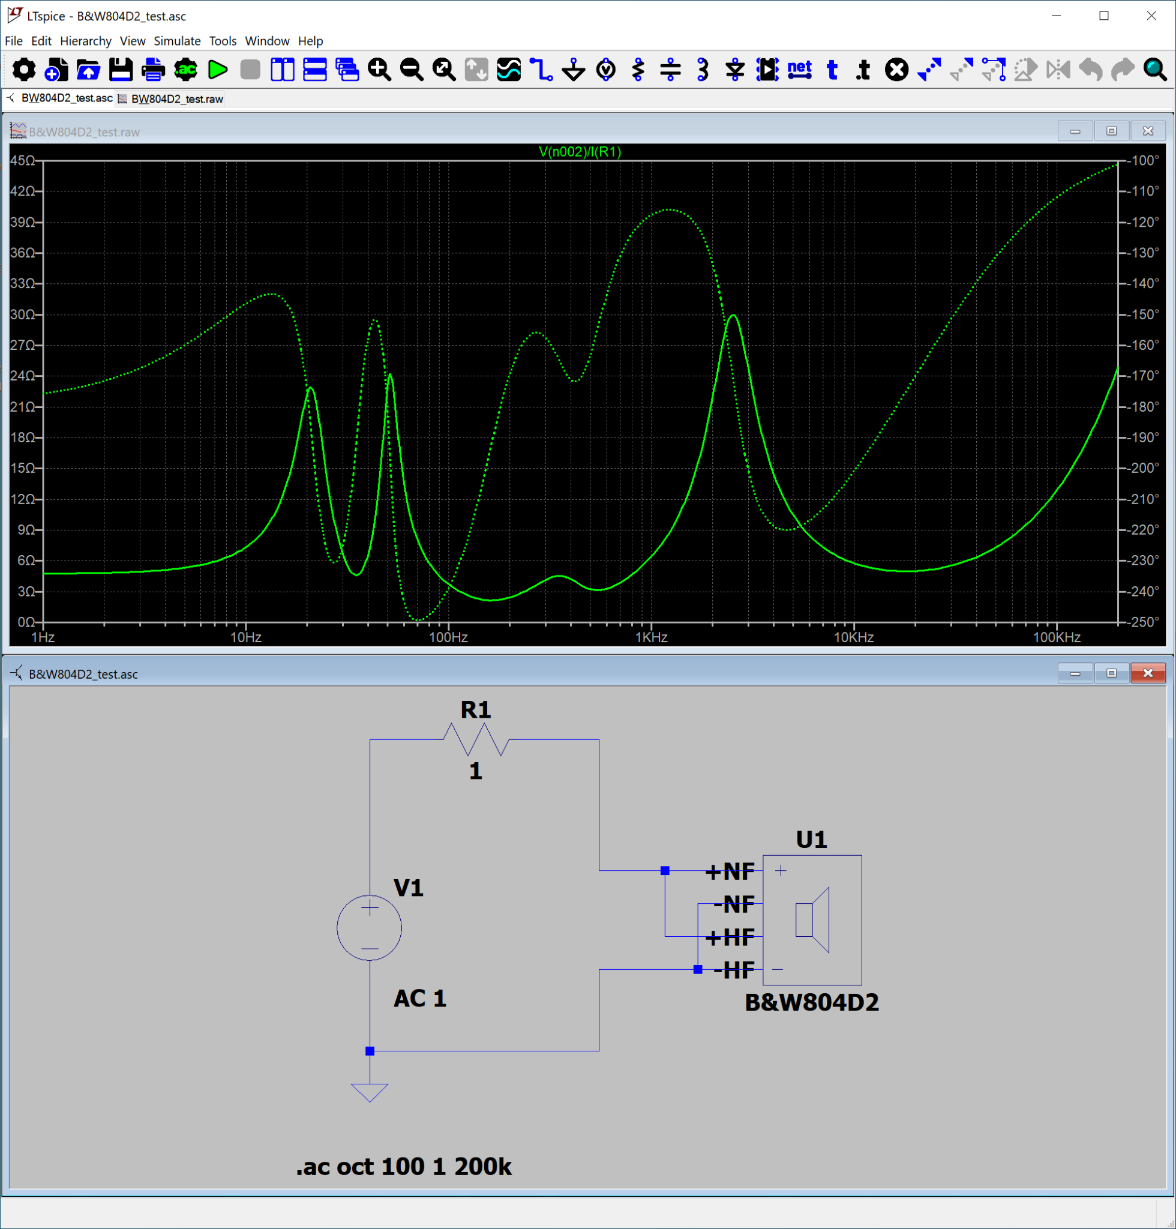This screenshot has width=1176, height=1229.
Task: Print the current window
Action: [153, 70]
